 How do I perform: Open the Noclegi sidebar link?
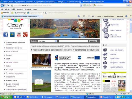click(9, 55)
